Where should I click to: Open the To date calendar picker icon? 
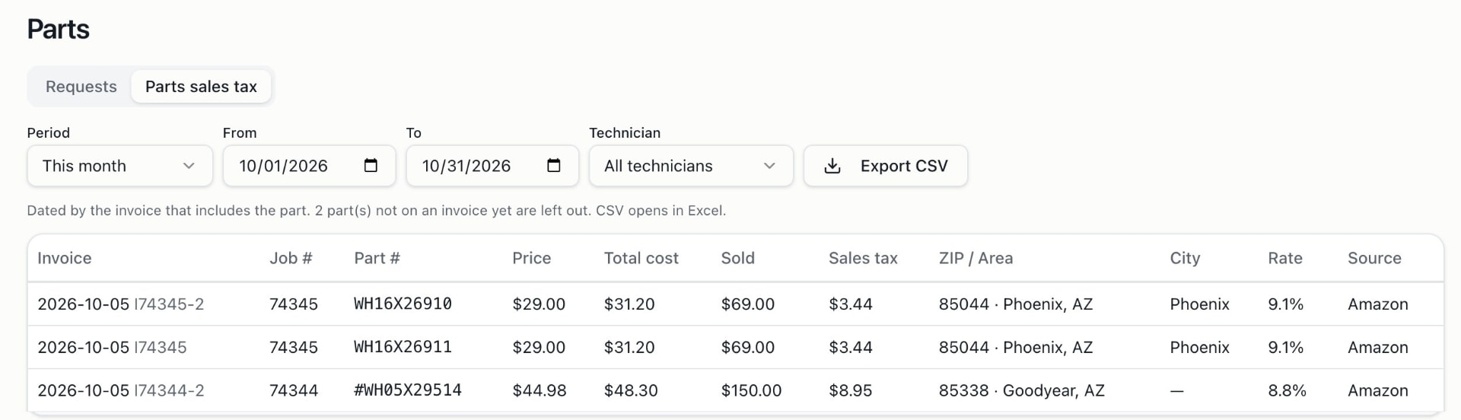pyautogui.click(x=554, y=166)
